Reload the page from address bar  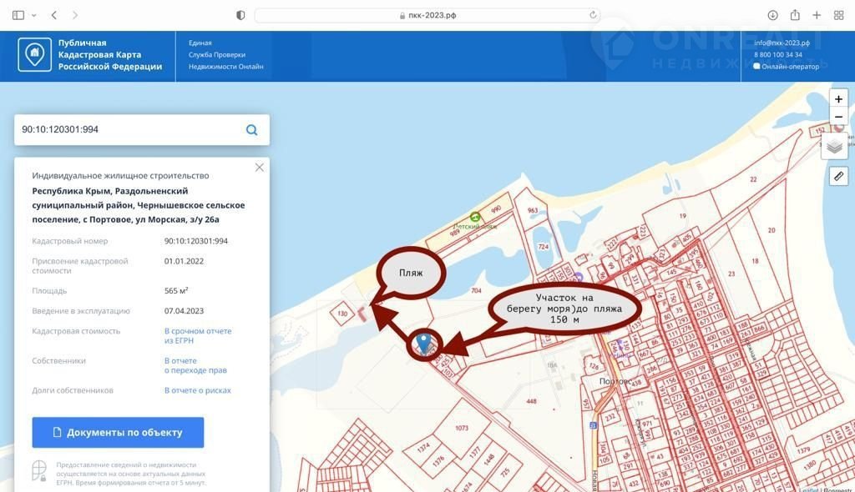593,15
